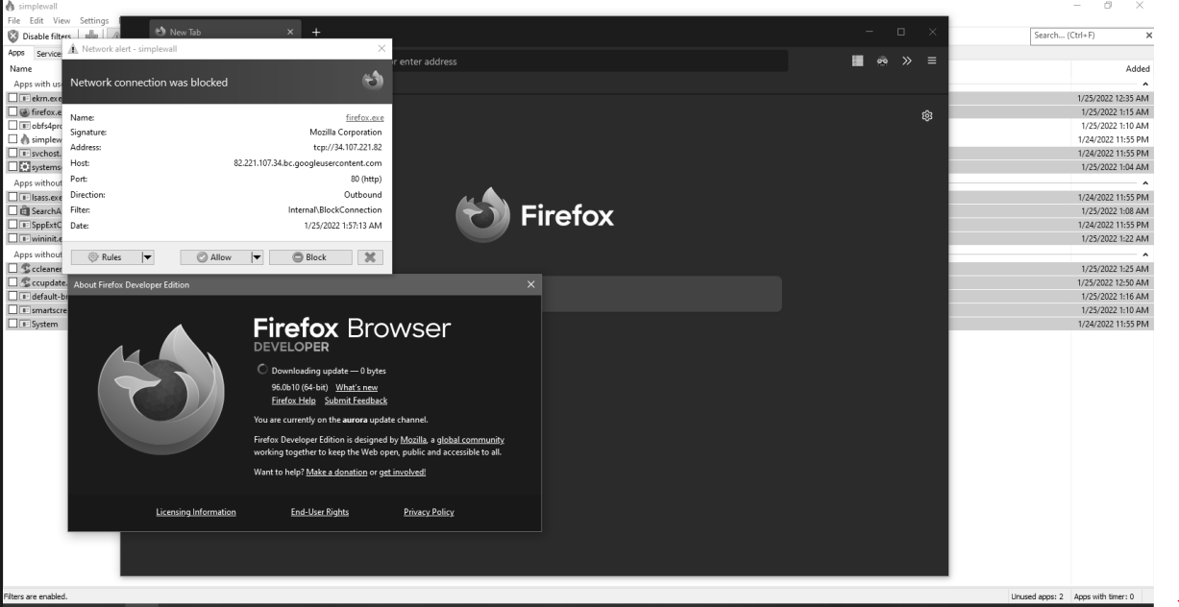Screen dimensions: 1179x607
Task: Collapse the group containing the ekrn.exe row
Action: pos(1144,85)
